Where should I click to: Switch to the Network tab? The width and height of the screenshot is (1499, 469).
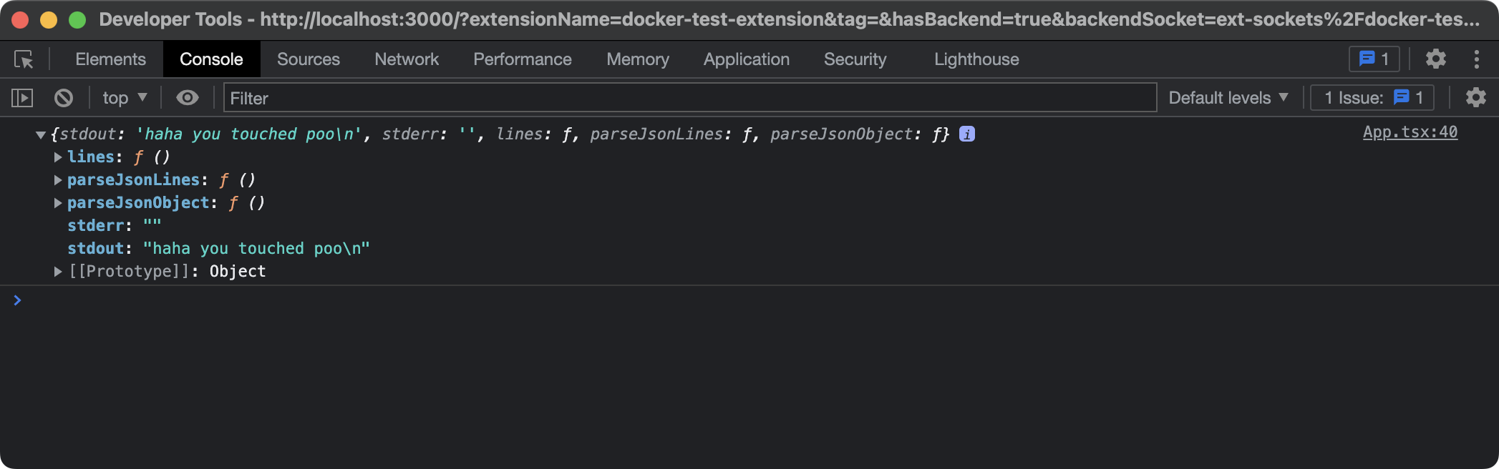(x=407, y=59)
